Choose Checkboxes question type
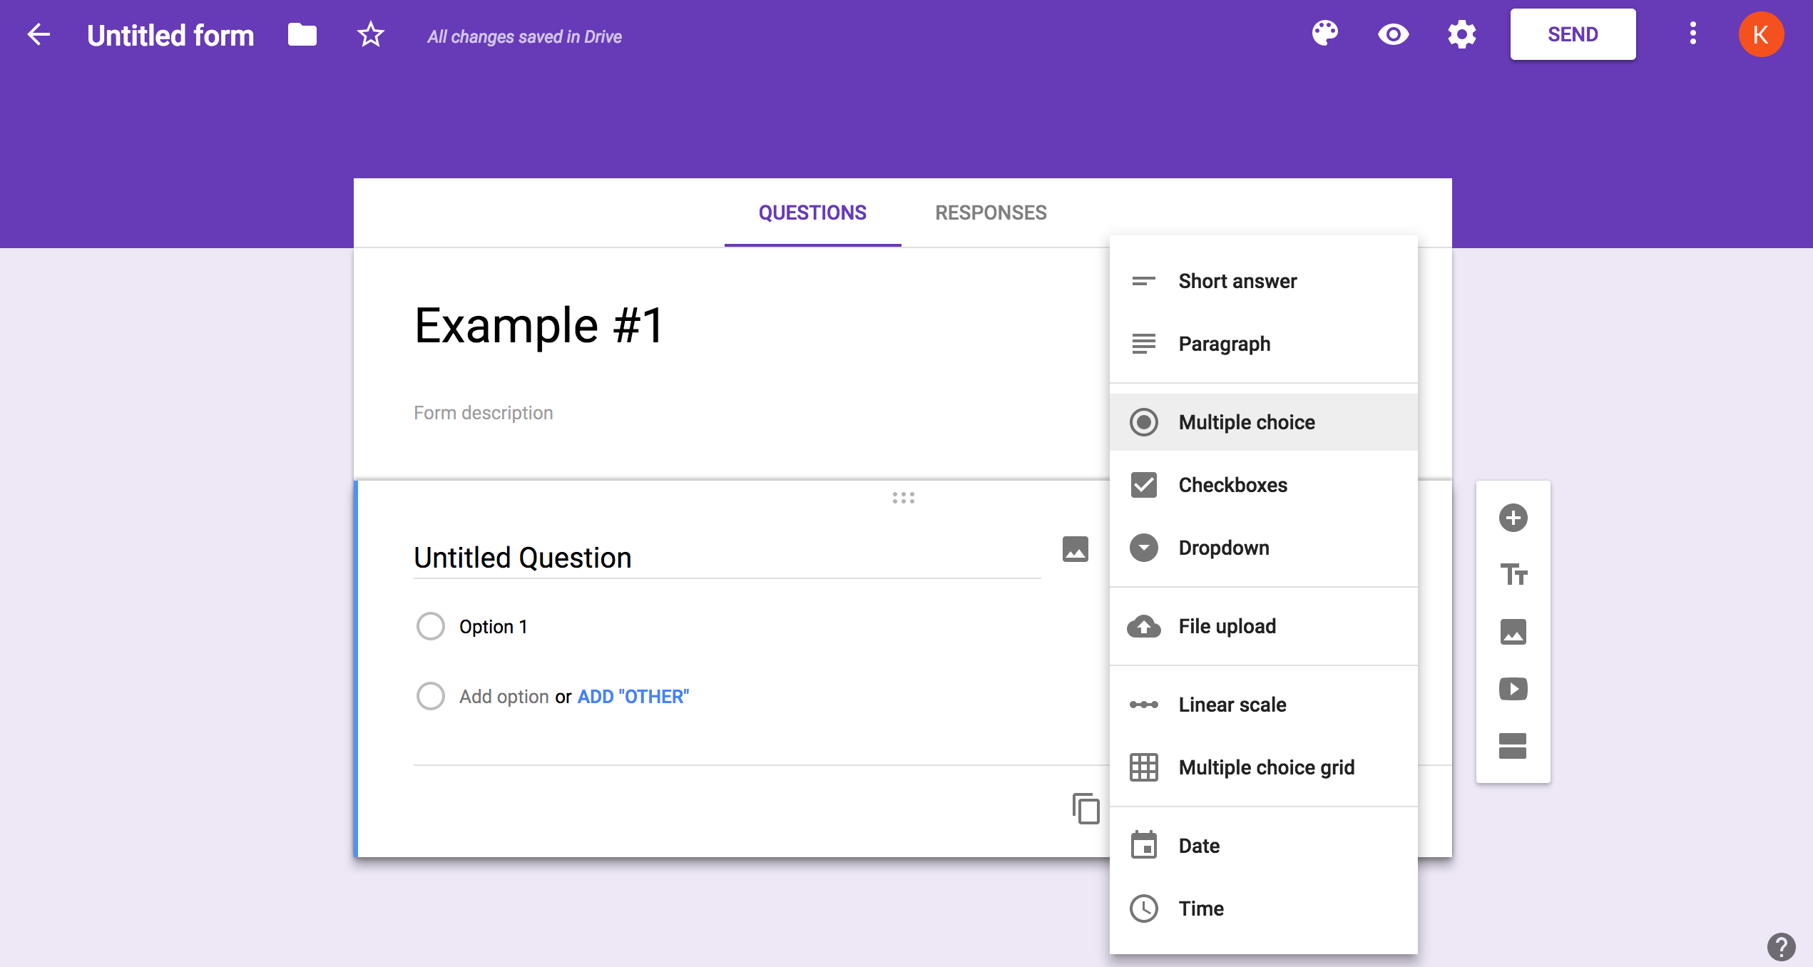The height and width of the screenshot is (967, 1813). [x=1264, y=485]
